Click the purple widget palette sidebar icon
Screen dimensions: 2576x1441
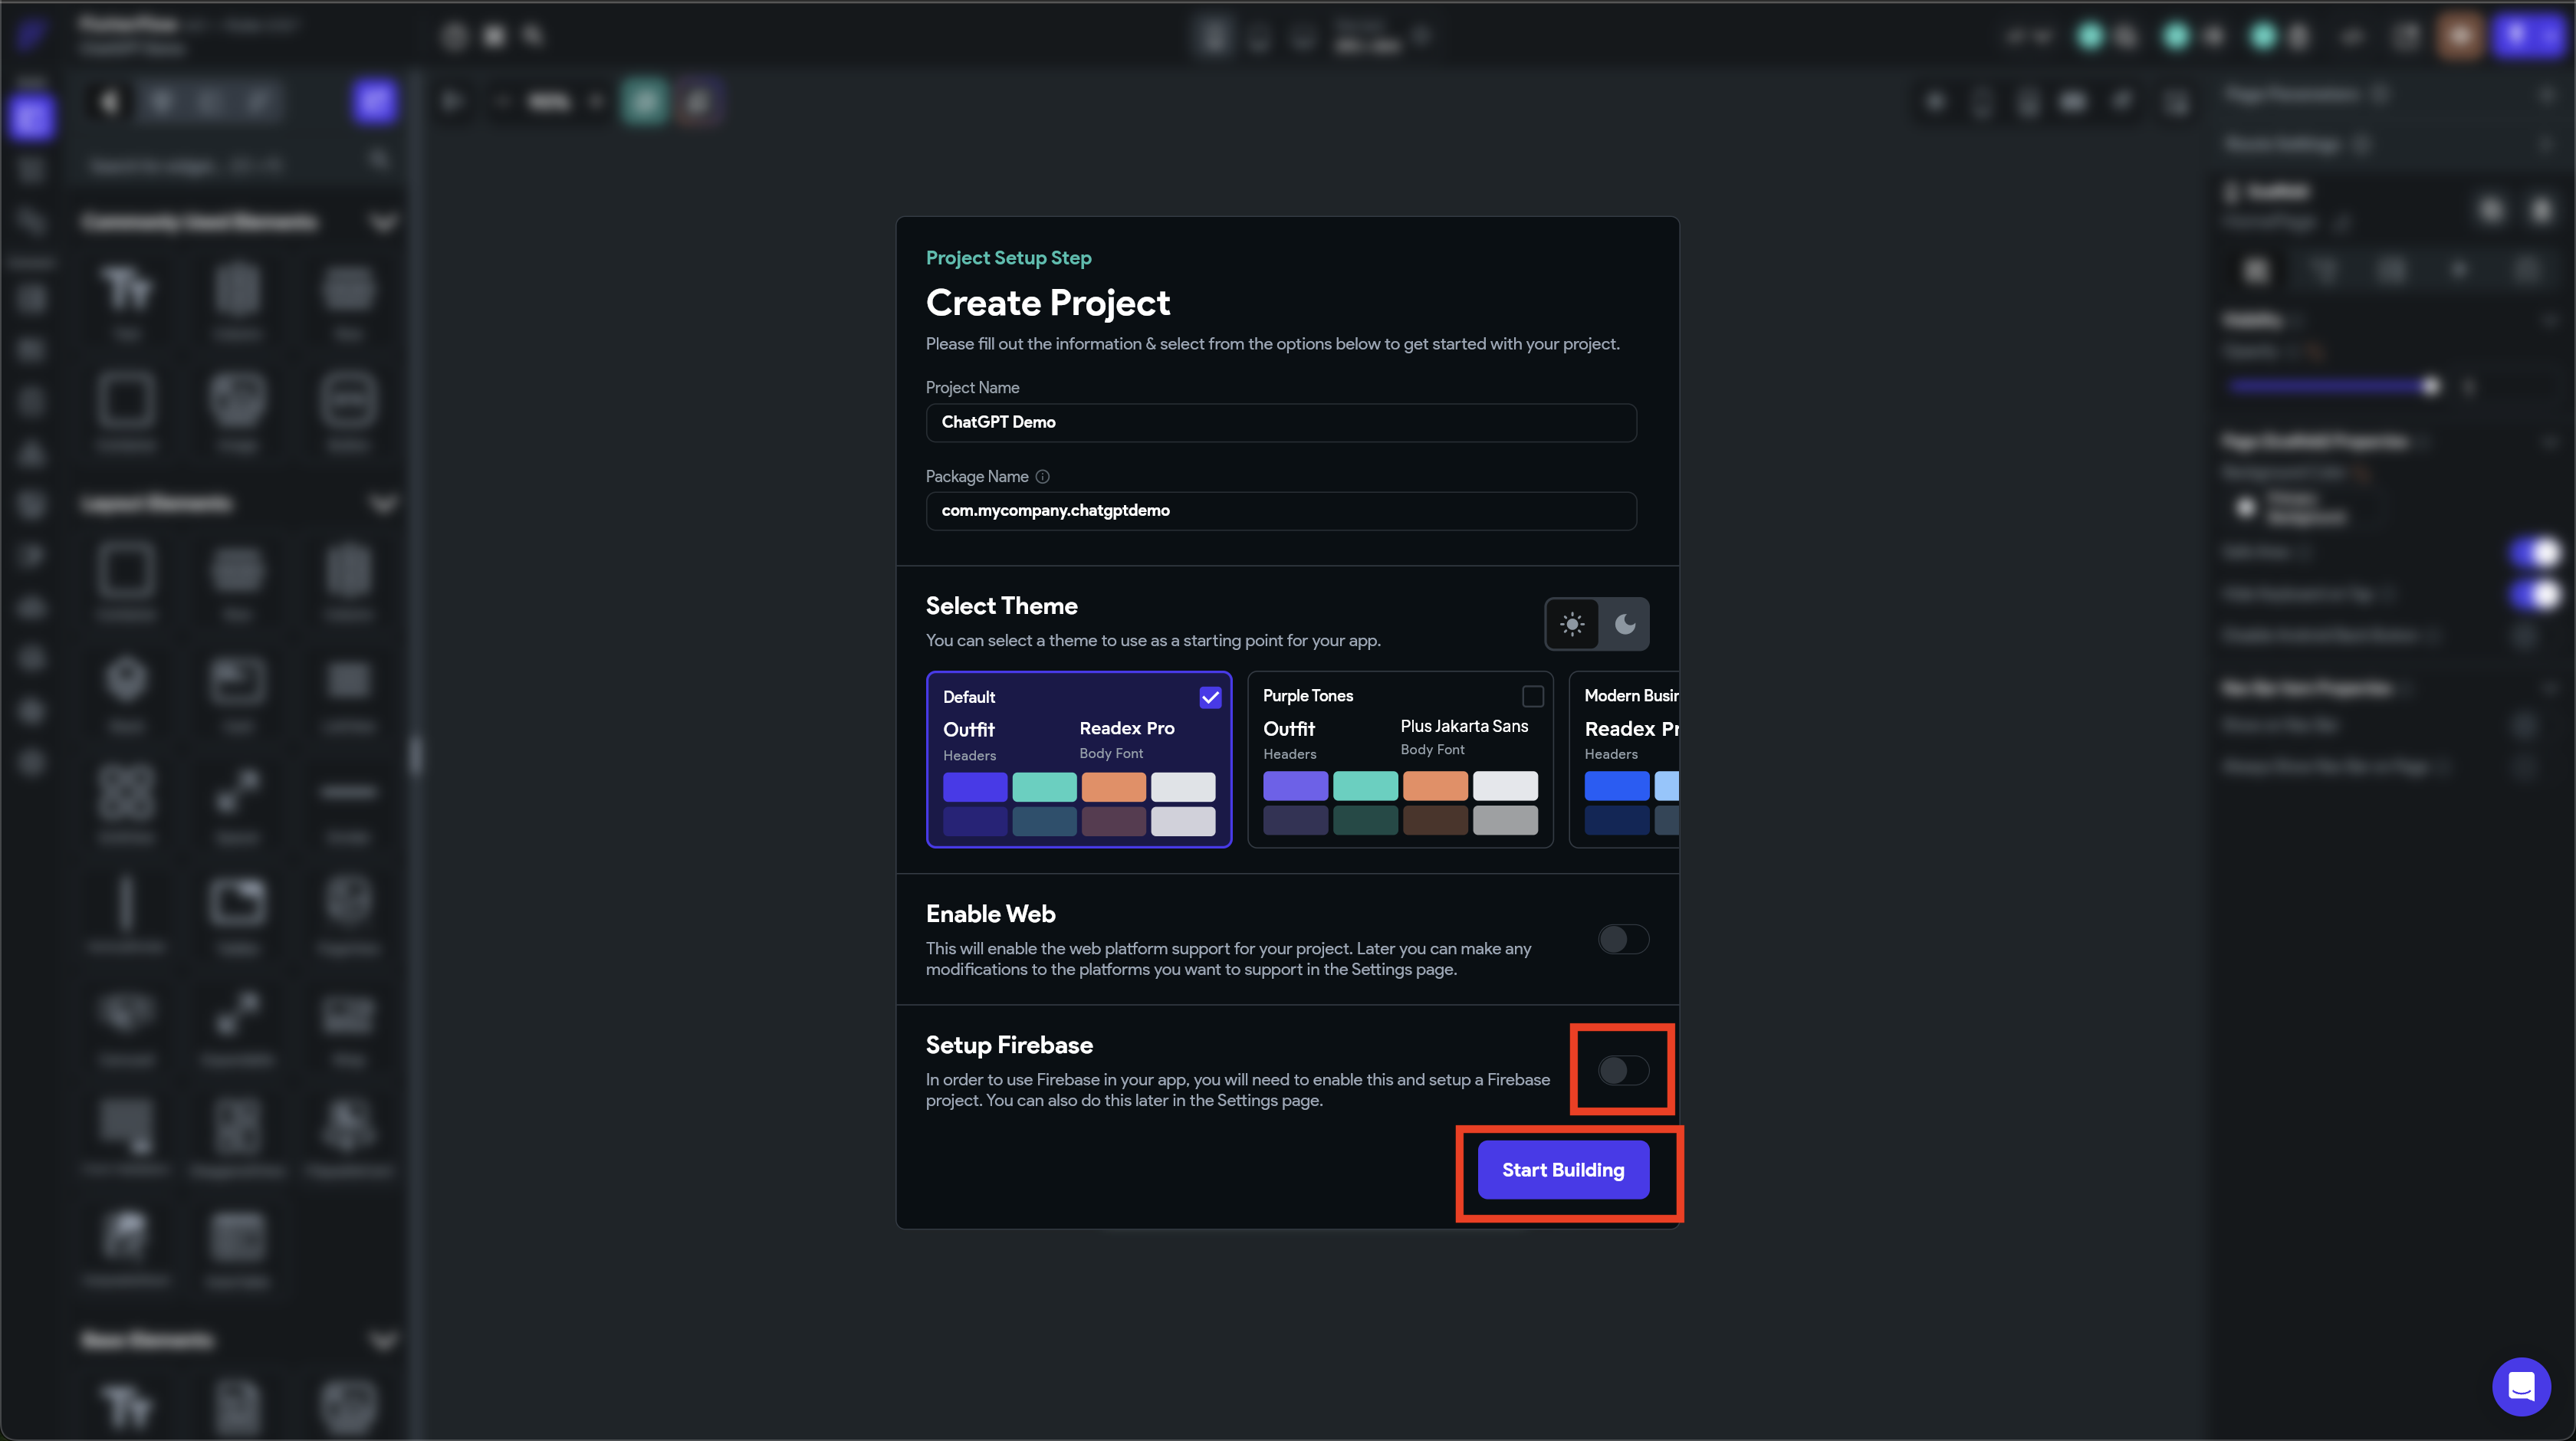[31, 118]
